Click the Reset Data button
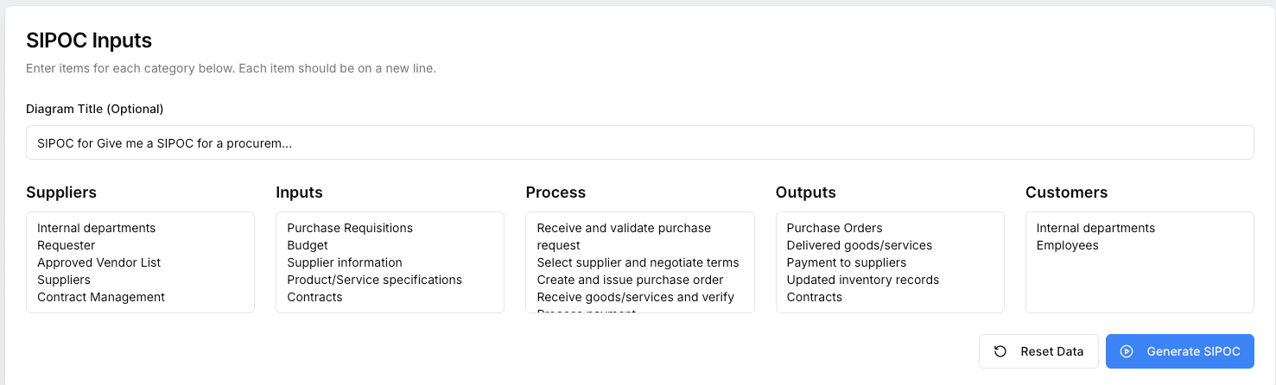The height and width of the screenshot is (385, 1276). (1038, 351)
